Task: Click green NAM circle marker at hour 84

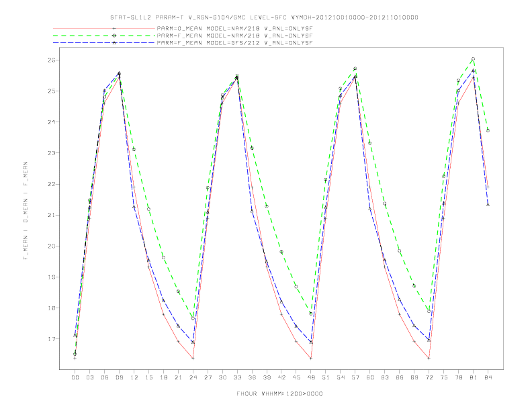Action: pyautogui.click(x=488, y=130)
